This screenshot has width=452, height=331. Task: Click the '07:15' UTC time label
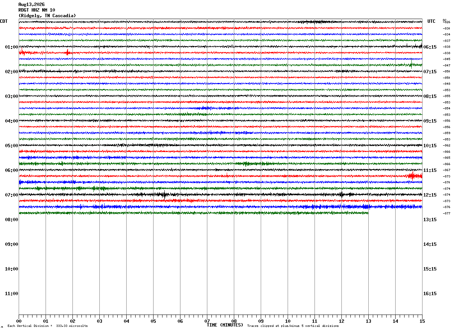(x=430, y=72)
